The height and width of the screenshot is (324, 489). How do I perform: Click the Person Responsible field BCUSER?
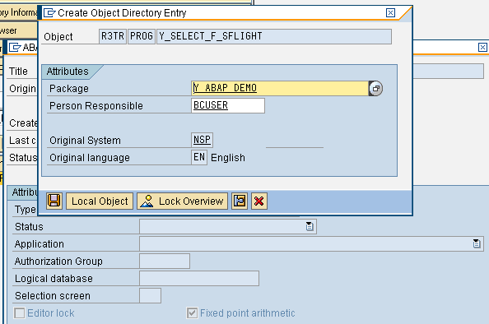[x=228, y=105]
